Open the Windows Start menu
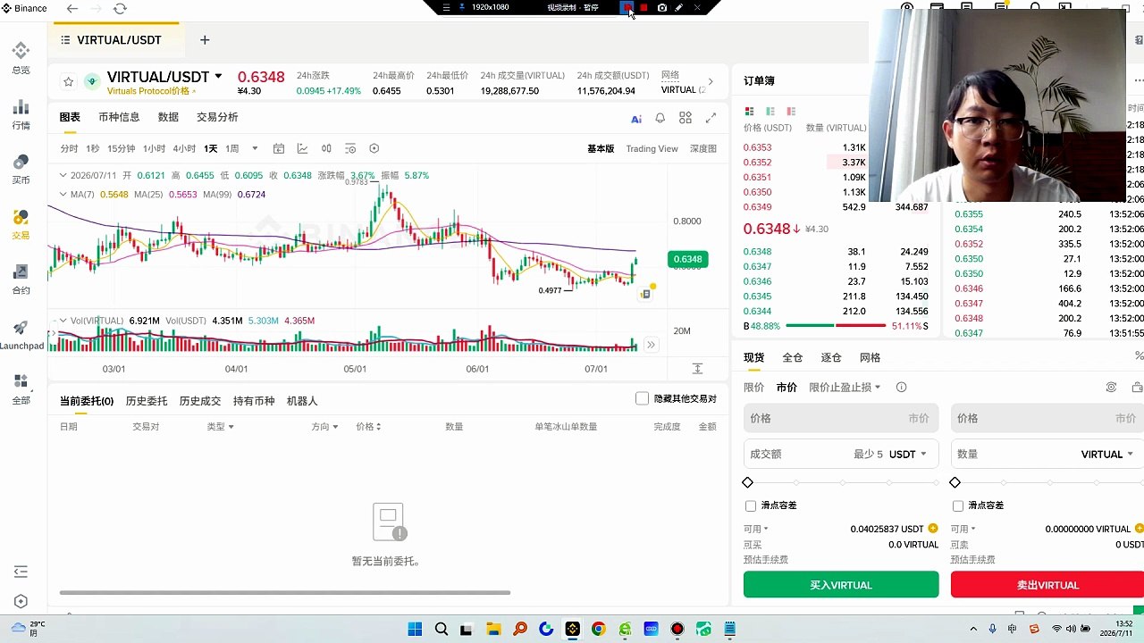1144x643 pixels. pos(415,630)
